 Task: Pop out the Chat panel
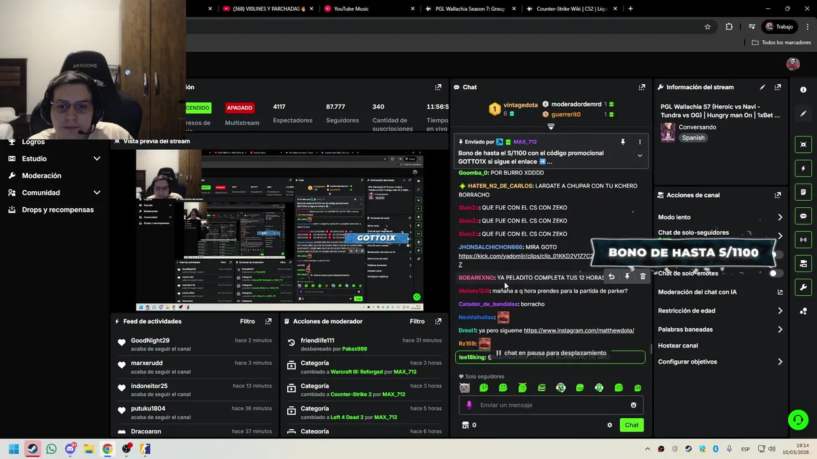pos(641,87)
